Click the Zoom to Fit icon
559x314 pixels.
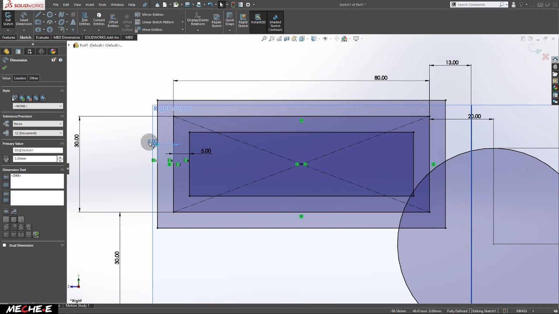(x=264, y=39)
